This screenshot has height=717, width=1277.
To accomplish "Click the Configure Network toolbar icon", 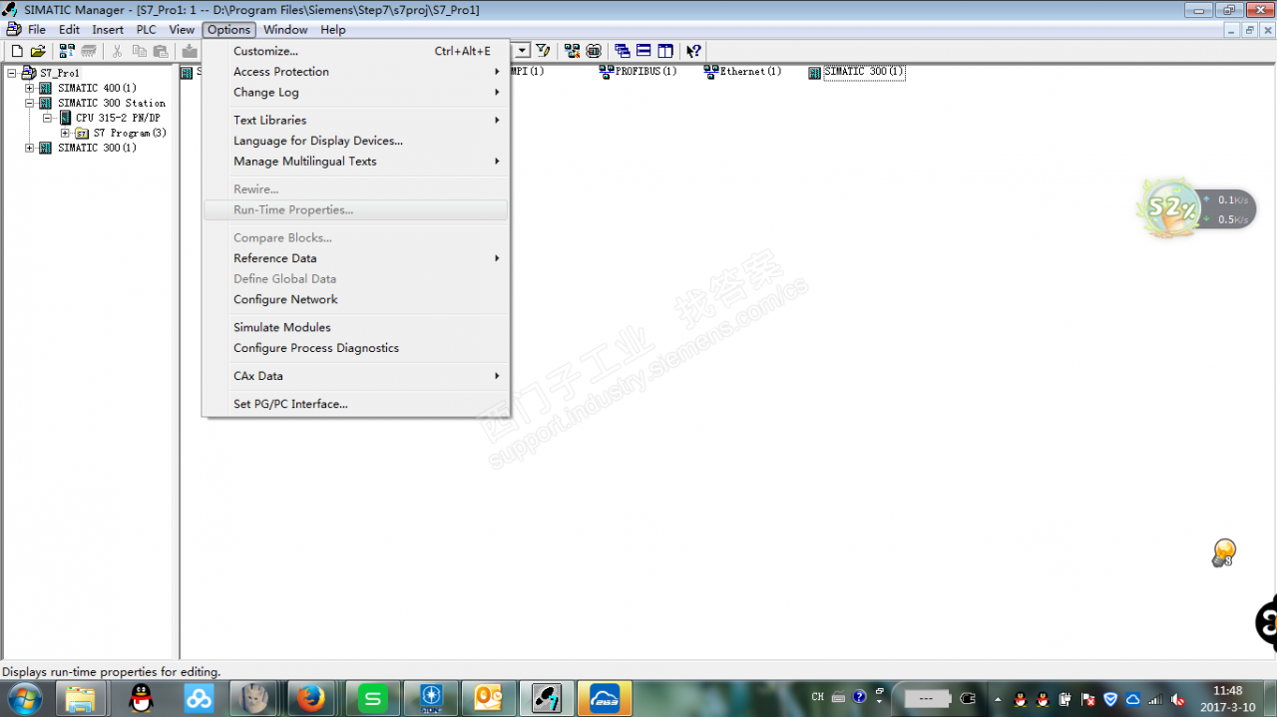I will point(572,51).
